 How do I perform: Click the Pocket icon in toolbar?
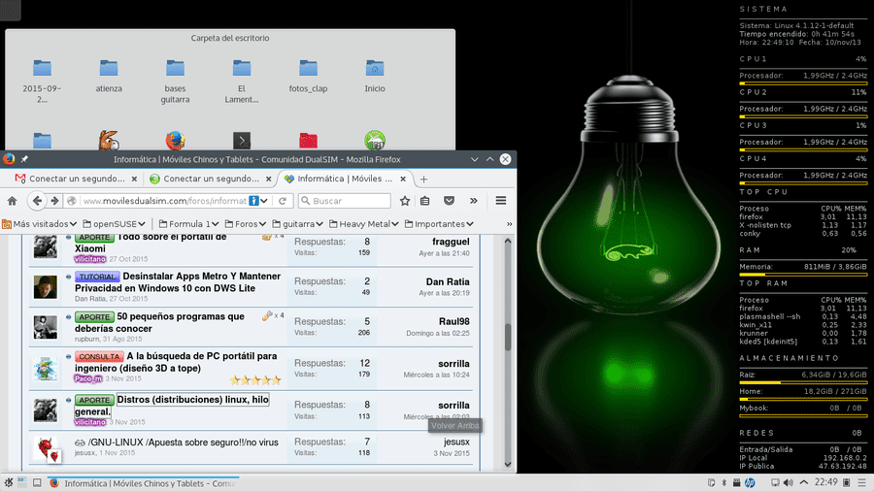[x=449, y=201]
